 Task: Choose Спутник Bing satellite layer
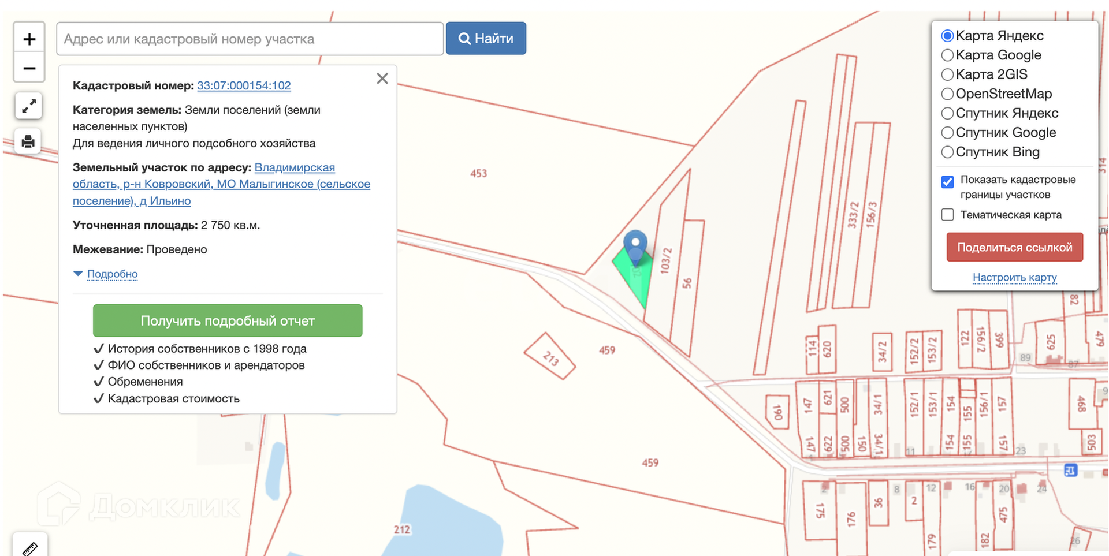(947, 152)
